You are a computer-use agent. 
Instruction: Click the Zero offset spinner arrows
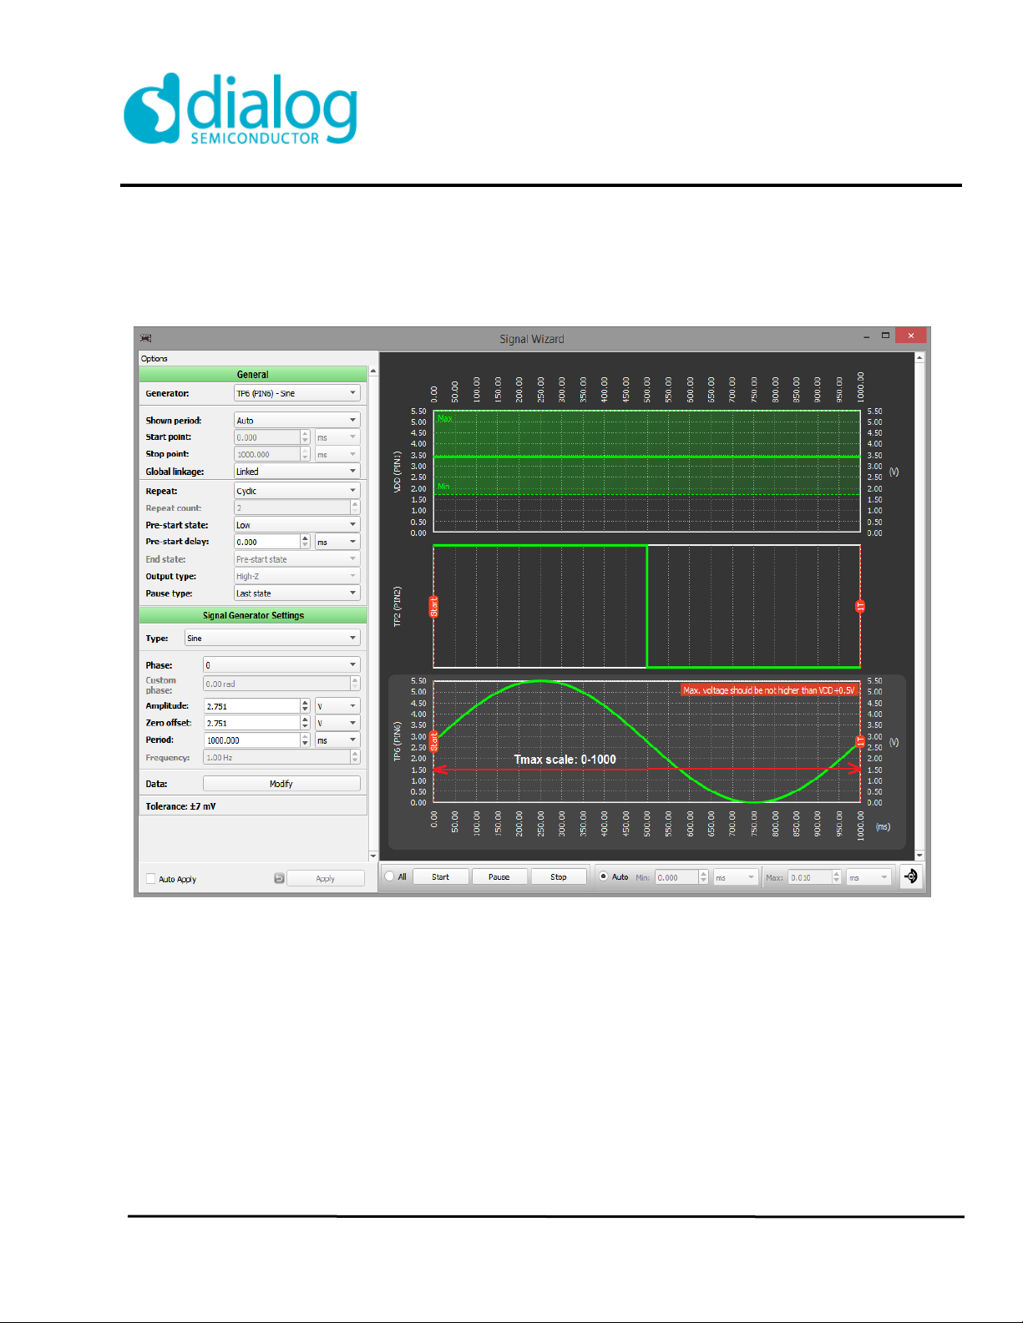[x=305, y=723]
